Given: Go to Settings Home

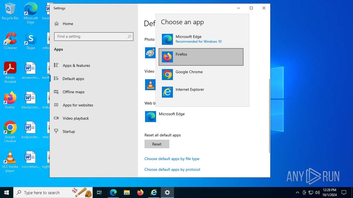Looking at the screenshot, I should click(68, 24).
